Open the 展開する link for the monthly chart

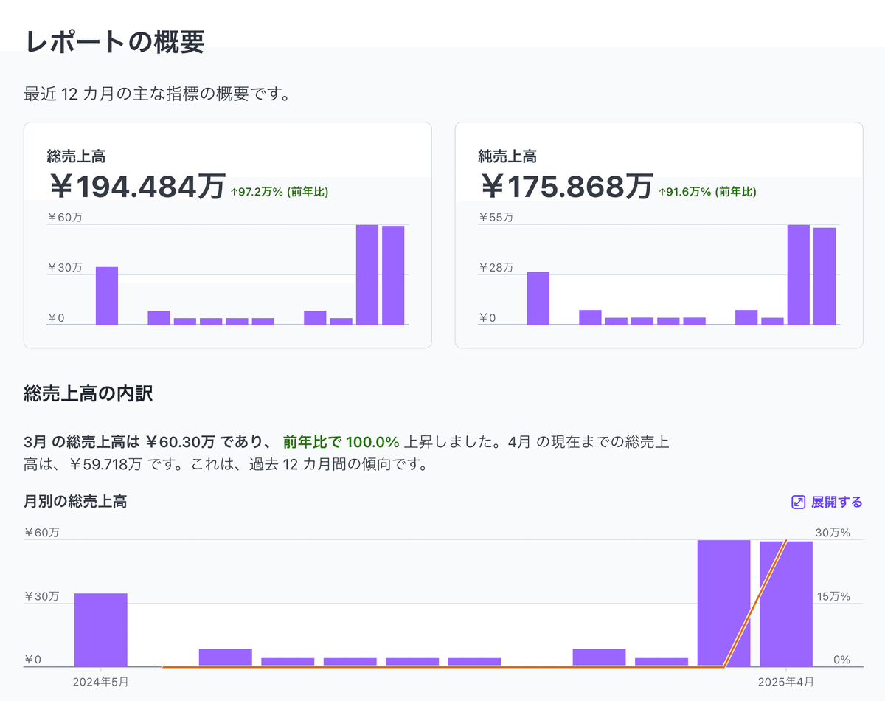[827, 502]
